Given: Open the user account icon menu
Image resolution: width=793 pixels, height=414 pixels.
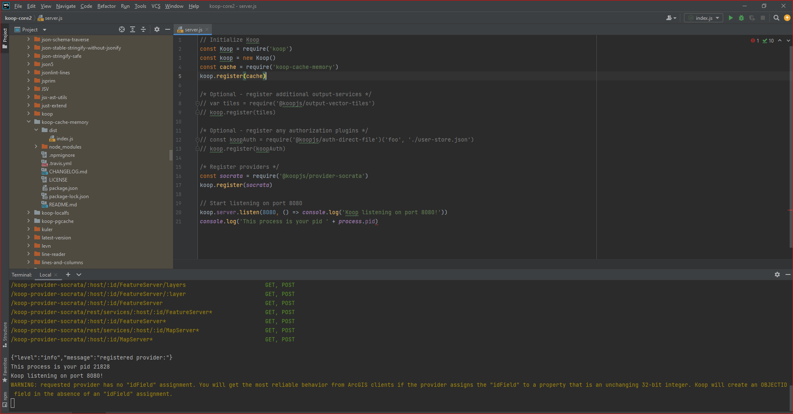Looking at the screenshot, I should pyautogui.click(x=671, y=18).
